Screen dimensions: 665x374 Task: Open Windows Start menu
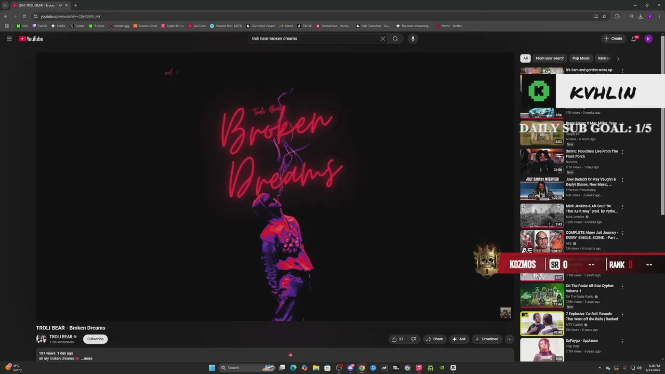click(212, 368)
